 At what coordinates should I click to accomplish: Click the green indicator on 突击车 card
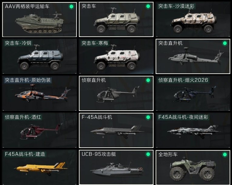tap(148, 6)
